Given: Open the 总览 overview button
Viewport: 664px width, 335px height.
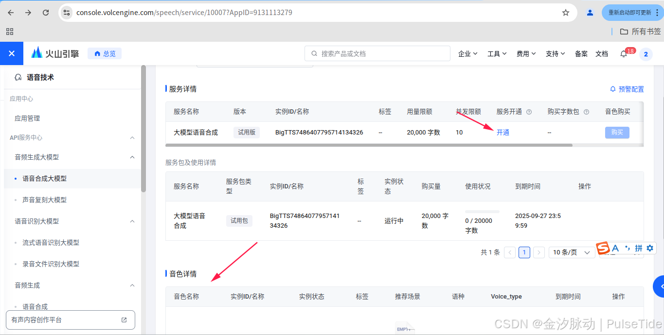Looking at the screenshot, I should 105,54.
